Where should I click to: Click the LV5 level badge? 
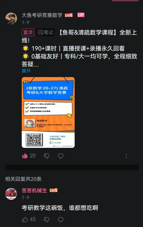point(53,190)
